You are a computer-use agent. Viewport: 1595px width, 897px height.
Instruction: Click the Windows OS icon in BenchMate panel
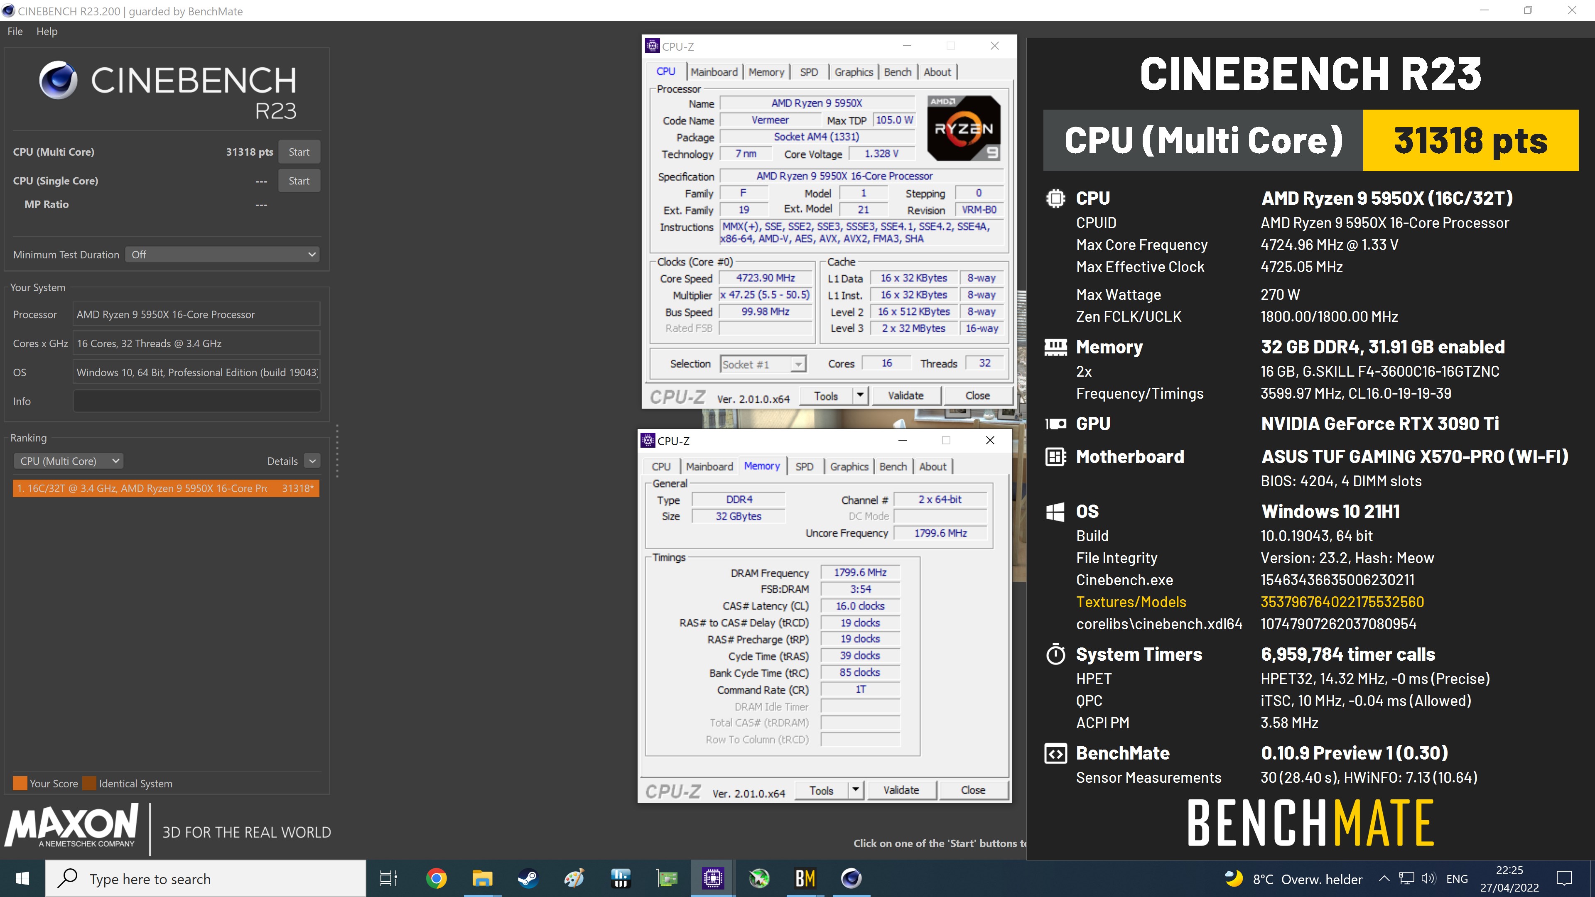click(1055, 512)
